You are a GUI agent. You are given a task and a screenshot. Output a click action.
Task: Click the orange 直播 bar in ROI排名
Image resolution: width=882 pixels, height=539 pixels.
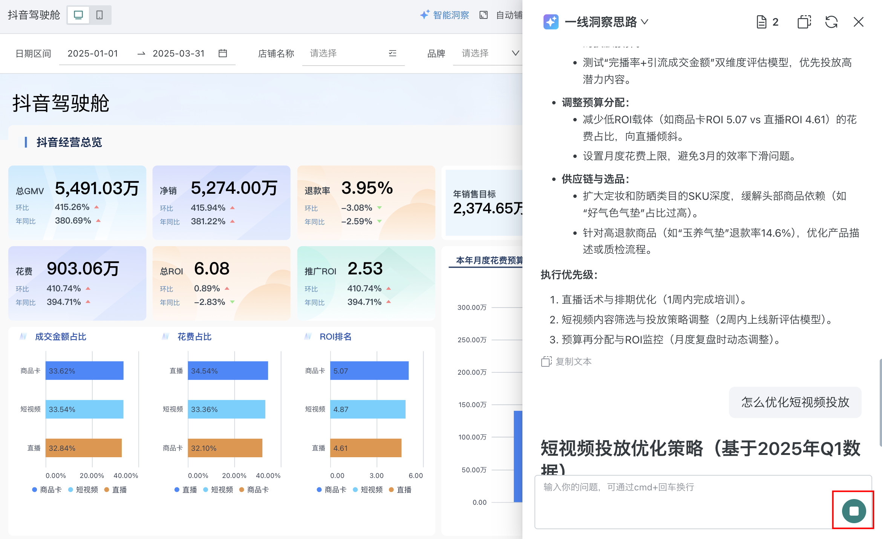click(x=366, y=448)
